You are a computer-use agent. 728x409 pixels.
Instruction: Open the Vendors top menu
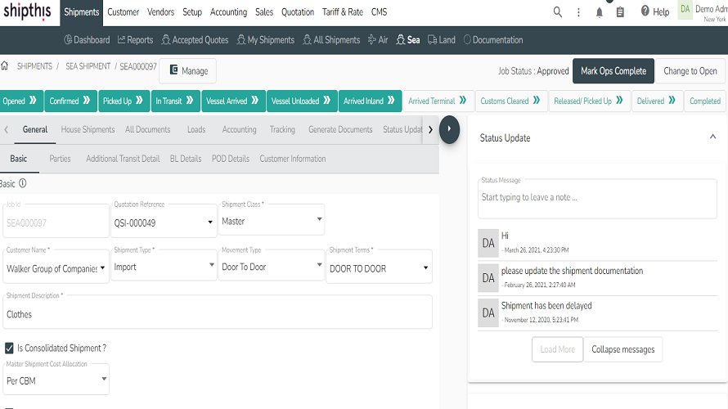point(160,12)
